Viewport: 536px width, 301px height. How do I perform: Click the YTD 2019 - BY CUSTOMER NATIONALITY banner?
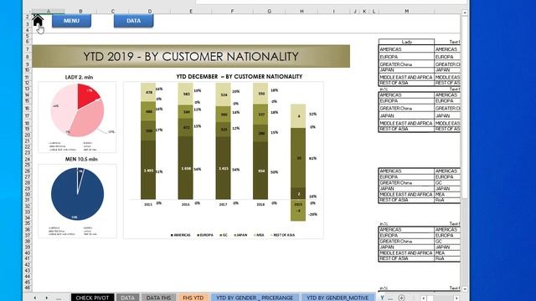tap(191, 56)
